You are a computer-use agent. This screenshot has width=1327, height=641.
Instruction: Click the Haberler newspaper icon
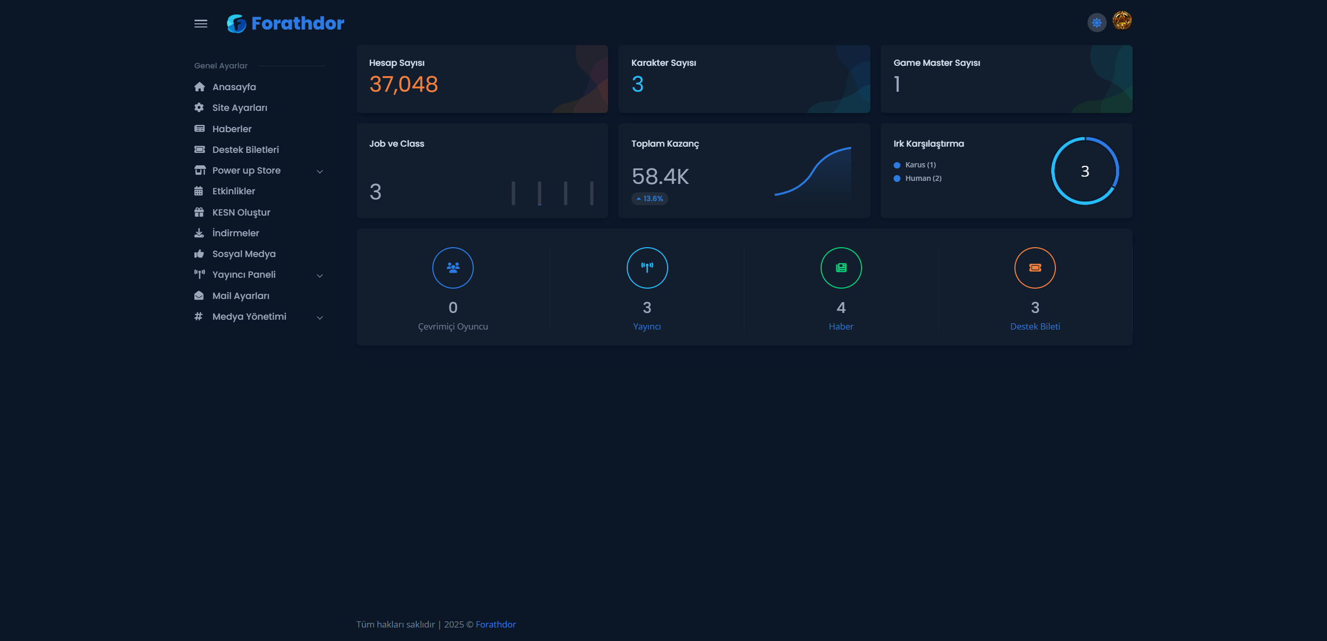point(199,129)
